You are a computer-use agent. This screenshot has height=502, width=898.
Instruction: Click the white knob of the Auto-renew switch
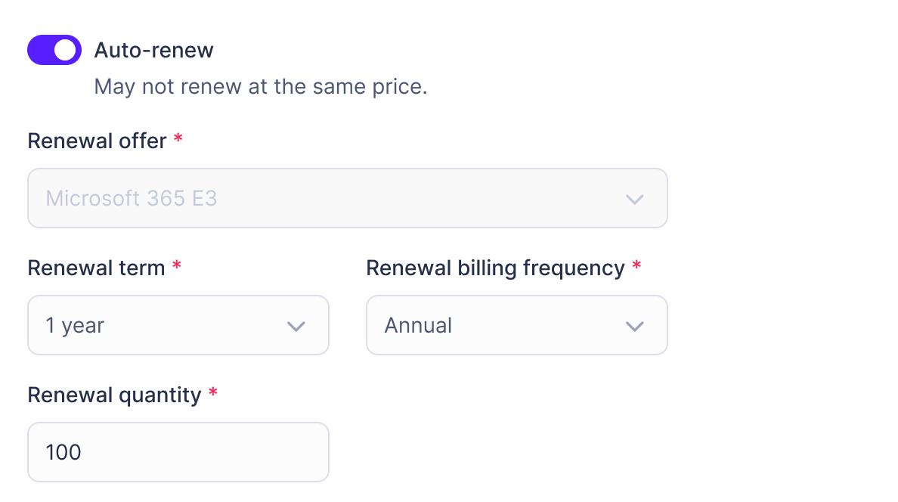[x=66, y=50]
